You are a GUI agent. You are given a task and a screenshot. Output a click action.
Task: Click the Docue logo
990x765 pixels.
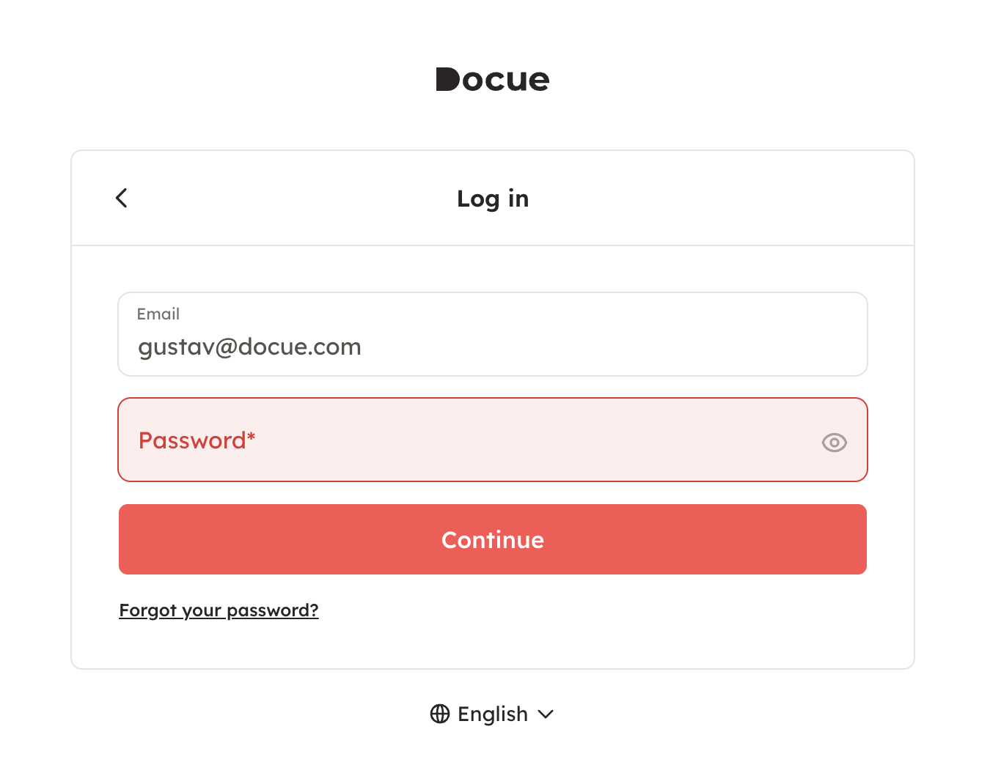[493, 80]
